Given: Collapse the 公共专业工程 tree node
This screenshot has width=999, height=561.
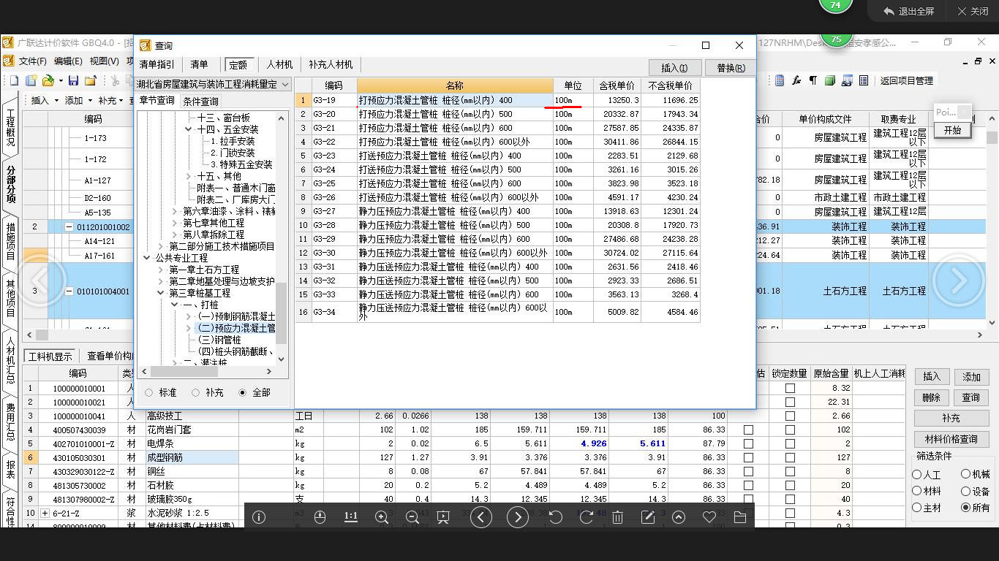Looking at the screenshot, I should pos(146,258).
